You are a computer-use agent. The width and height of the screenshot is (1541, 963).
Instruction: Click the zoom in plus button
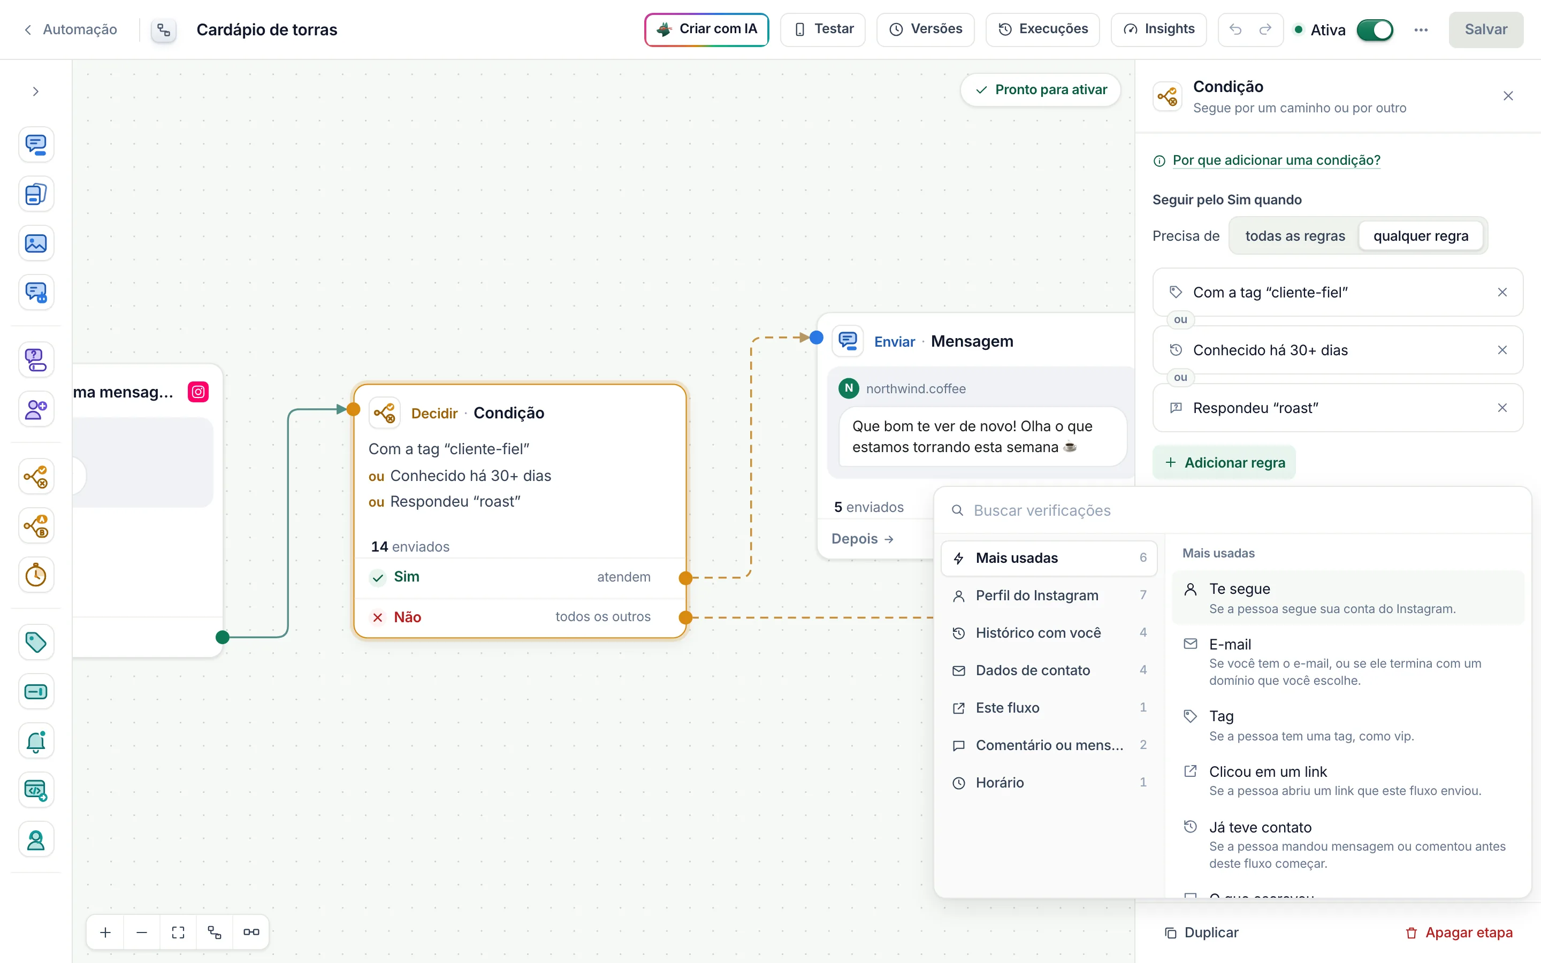pos(106,933)
